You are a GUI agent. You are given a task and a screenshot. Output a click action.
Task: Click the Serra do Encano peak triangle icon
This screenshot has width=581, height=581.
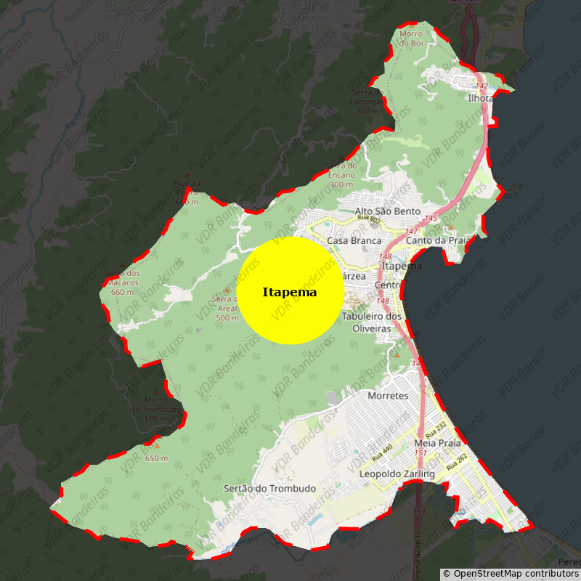341,157
